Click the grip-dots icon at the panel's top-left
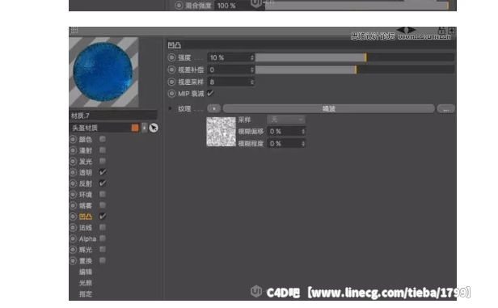The width and height of the screenshot is (498, 308). (74, 30)
